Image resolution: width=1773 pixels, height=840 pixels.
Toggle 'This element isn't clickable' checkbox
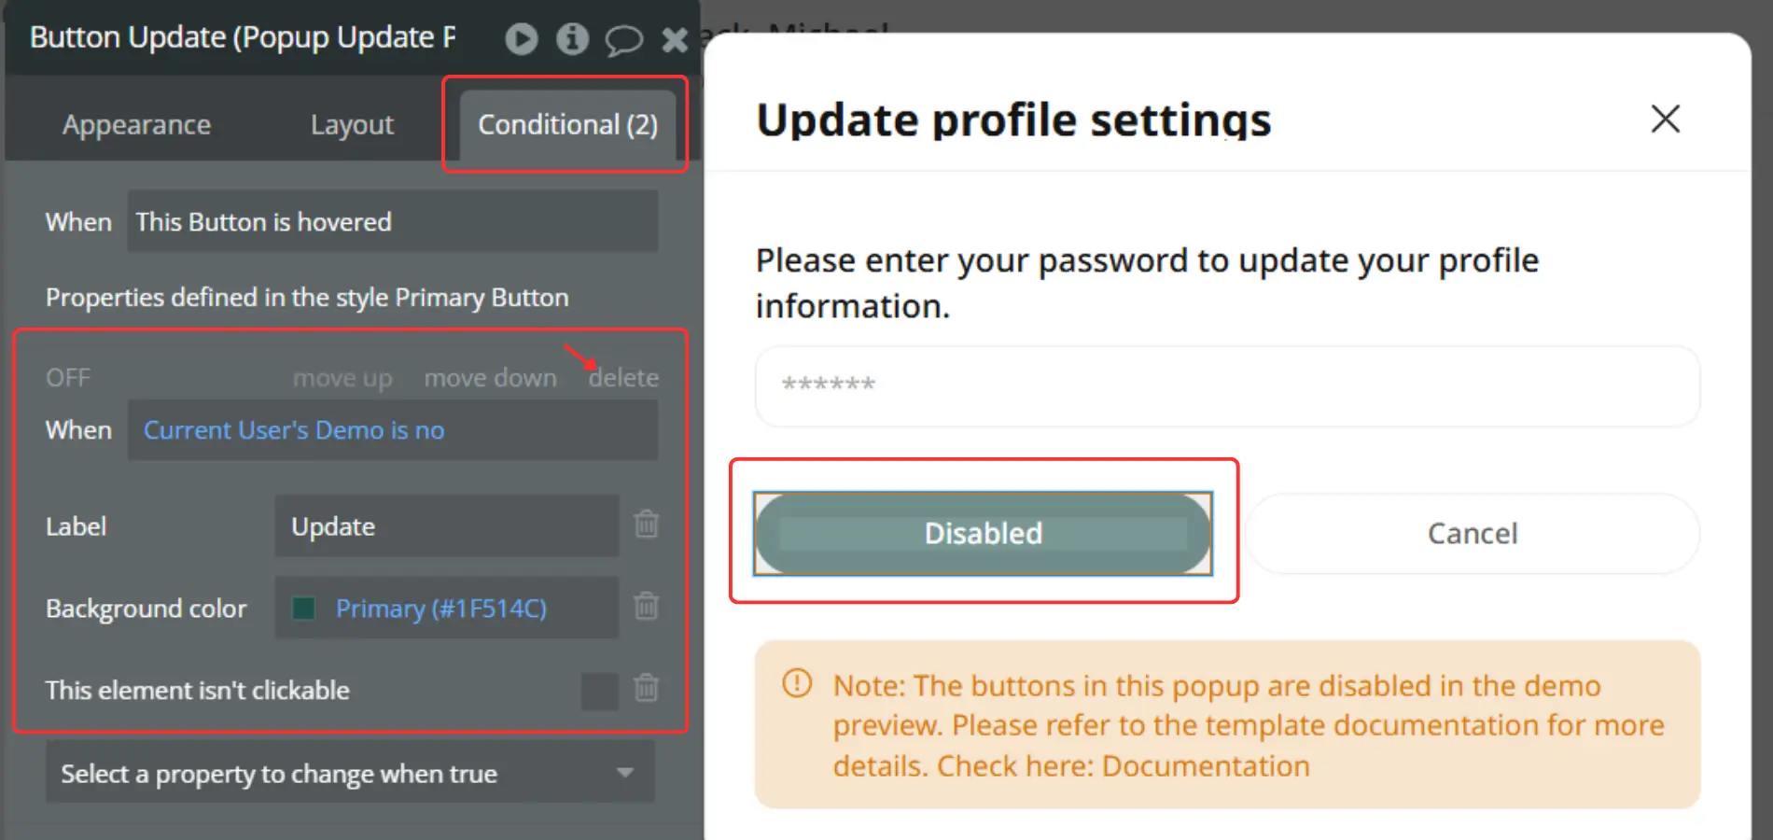599,691
